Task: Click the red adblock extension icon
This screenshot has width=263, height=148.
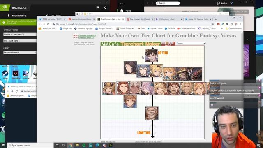Action: 218,24
